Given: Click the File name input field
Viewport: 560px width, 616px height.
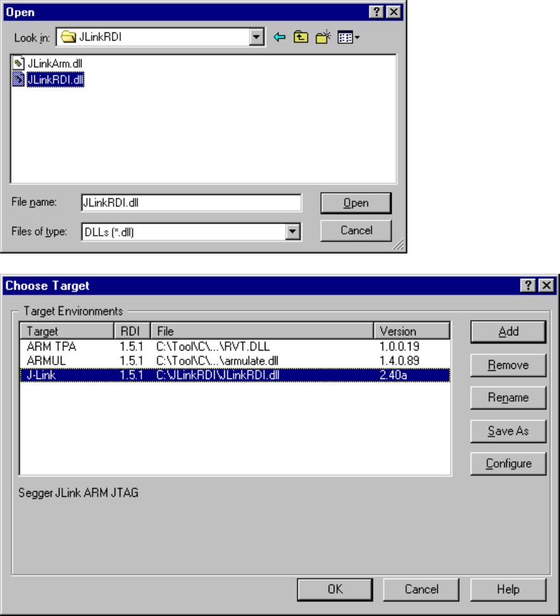Looking at the screenshot, I should pos(191,203).
